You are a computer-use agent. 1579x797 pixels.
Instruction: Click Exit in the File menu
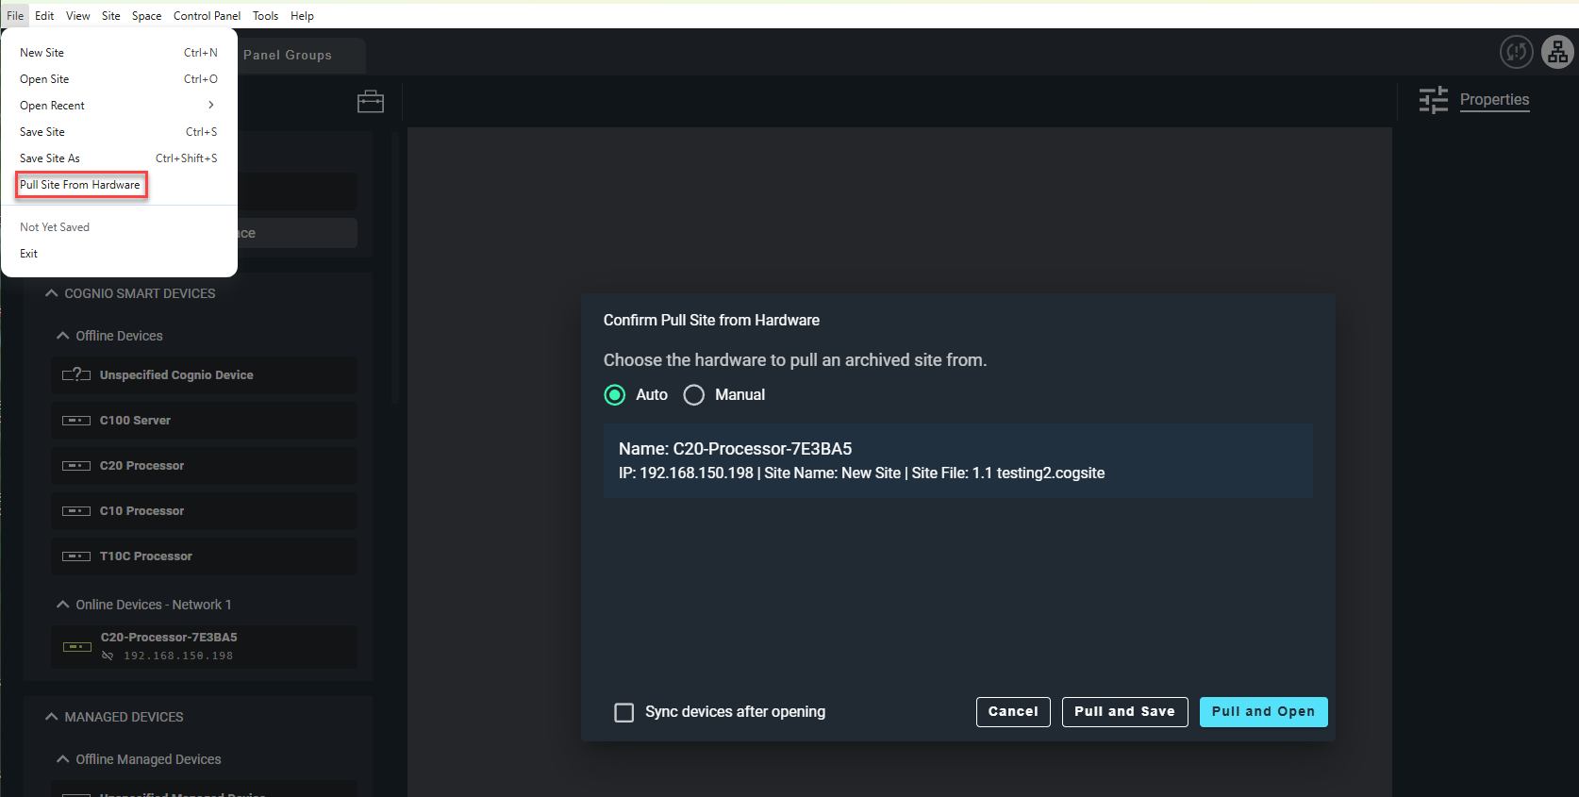pos(119,254)
